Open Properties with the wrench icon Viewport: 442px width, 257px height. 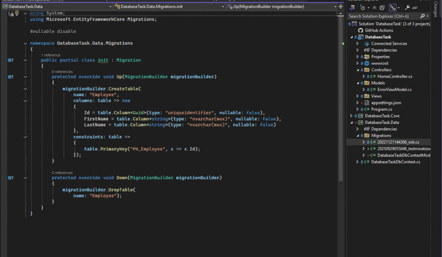407,8
